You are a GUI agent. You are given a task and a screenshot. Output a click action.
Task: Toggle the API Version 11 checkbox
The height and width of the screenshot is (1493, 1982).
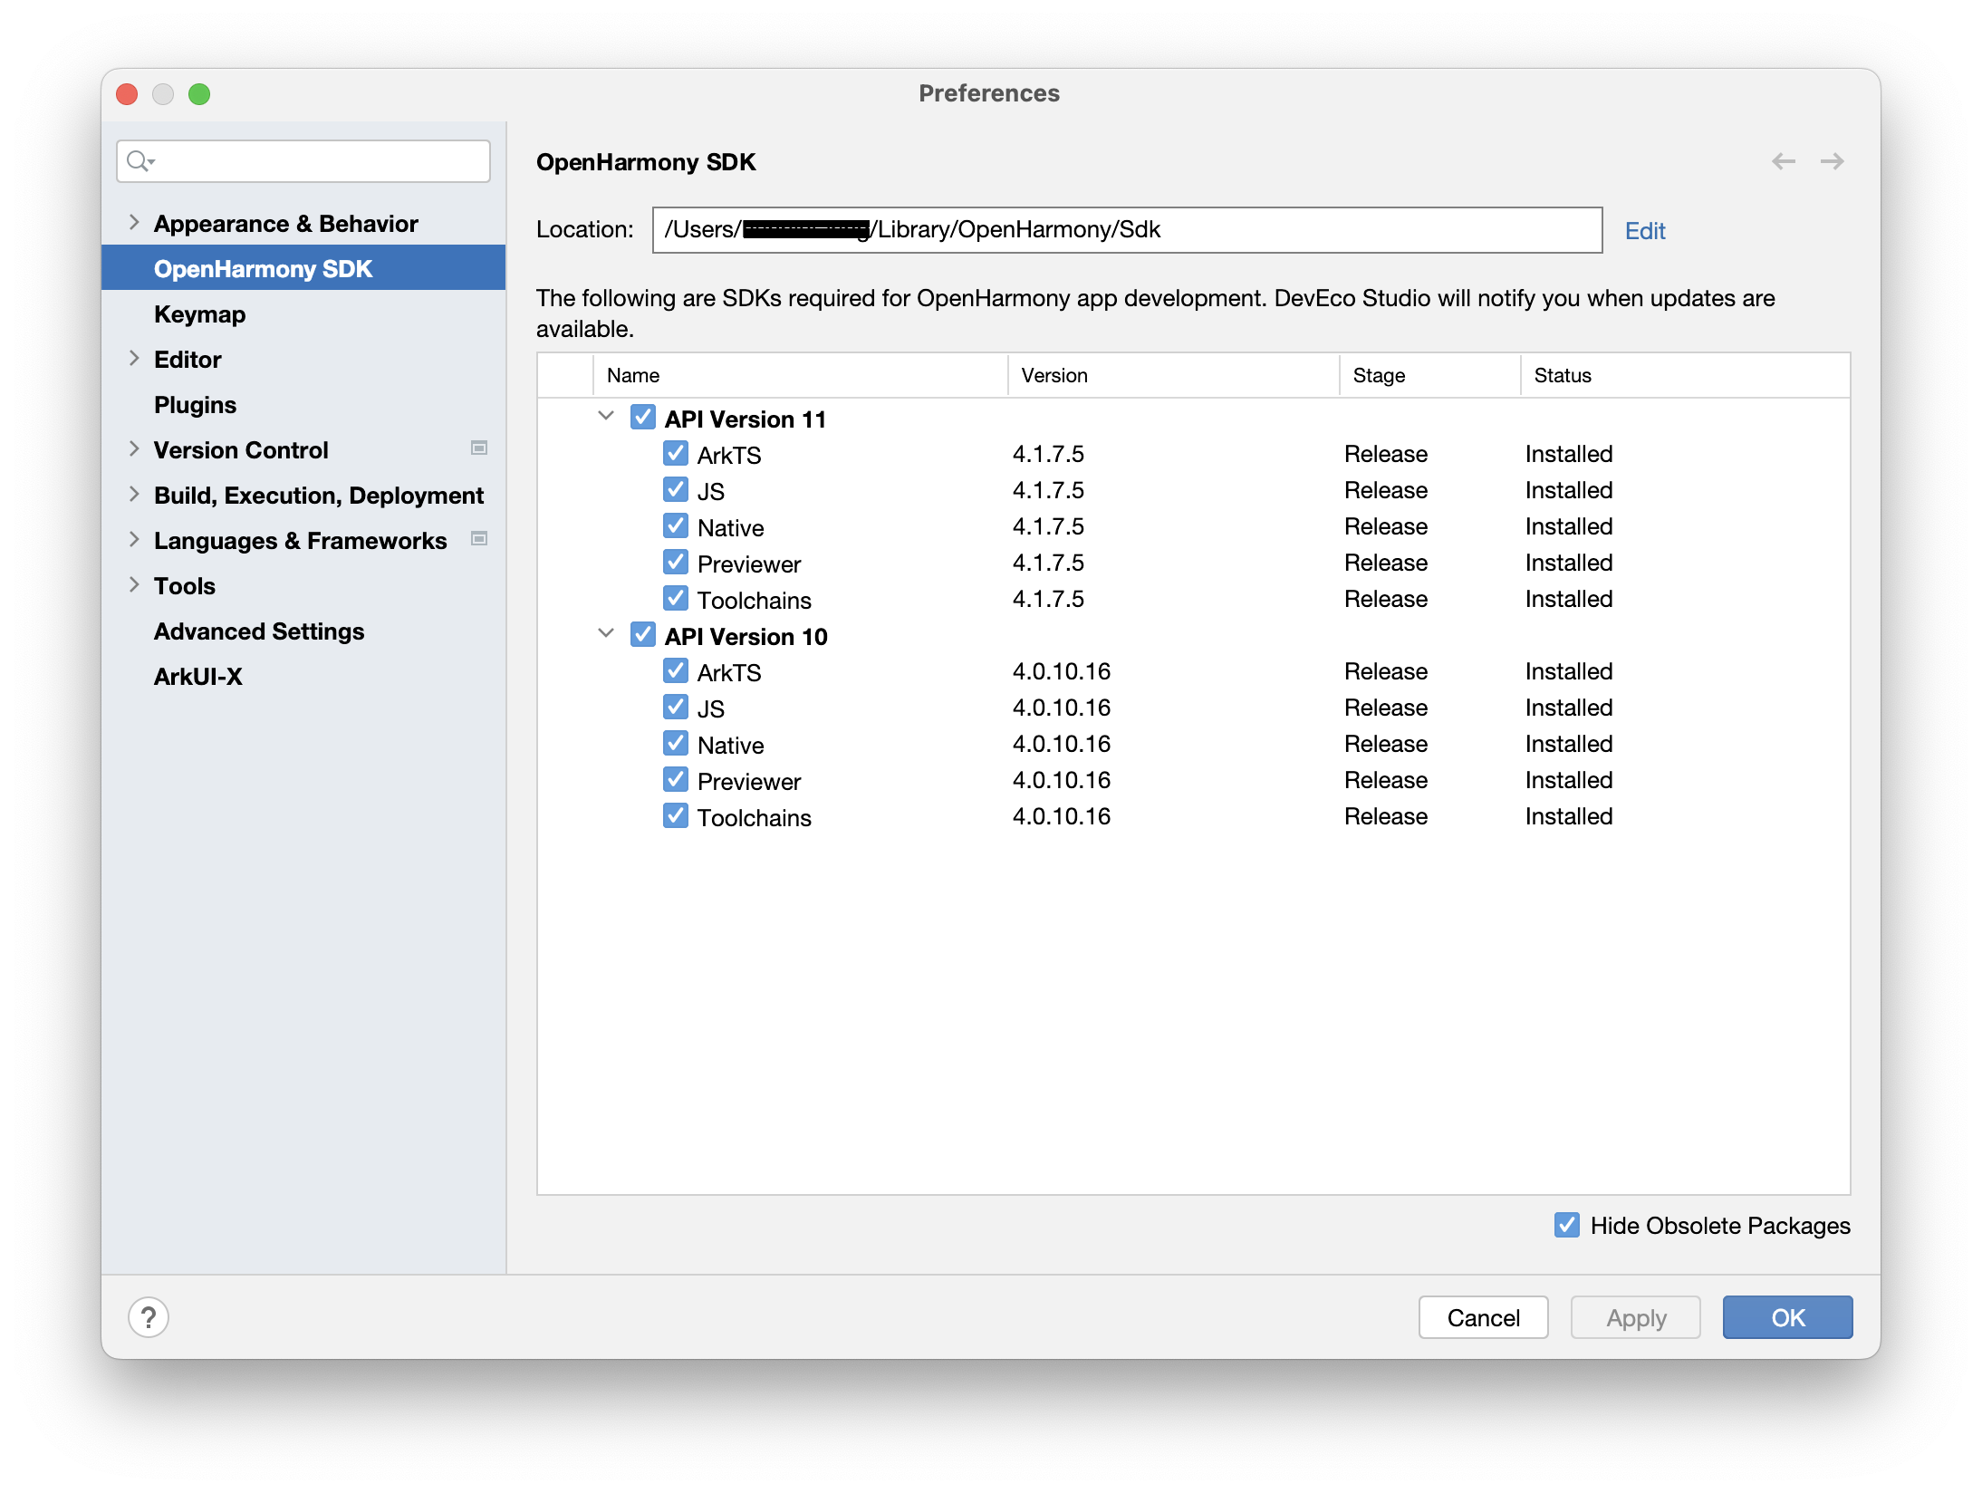click(x=642, y=418)
